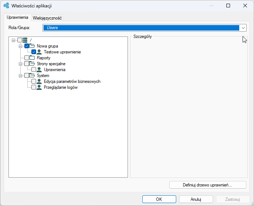Image resolution: width=254 pixels, height=206 pixels.
Task: Select the Nowa grupa tree label
Action: pyautogui.click(x=48, y=46)
